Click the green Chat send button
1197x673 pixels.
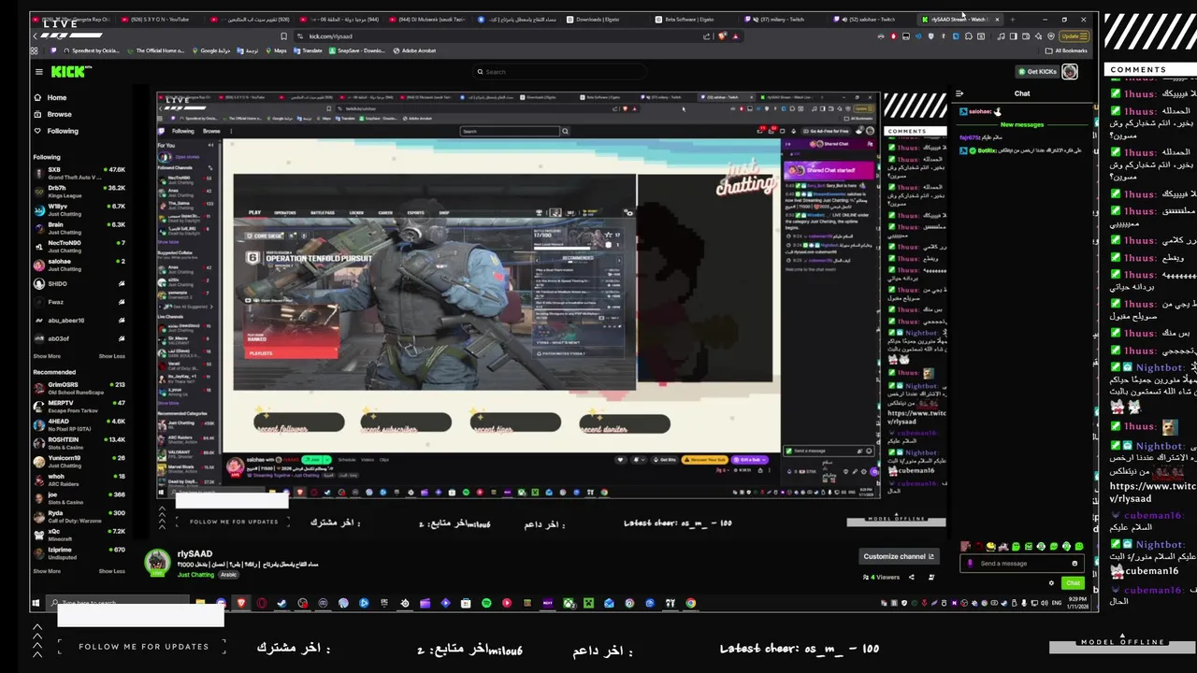click(x=1072, y=583)
